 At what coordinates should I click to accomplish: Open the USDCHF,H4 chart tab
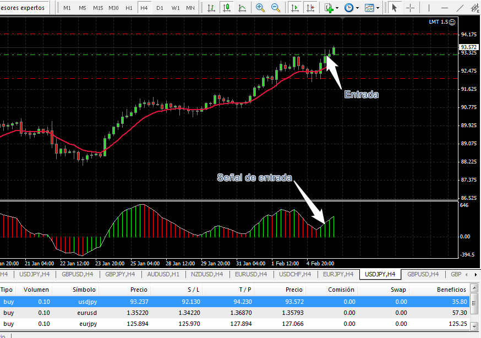(295, 274)
